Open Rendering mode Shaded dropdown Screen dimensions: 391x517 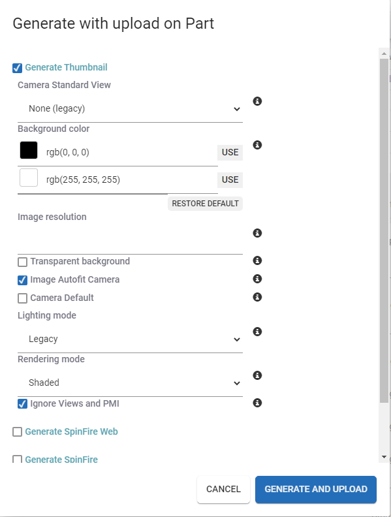coord(130,383)
